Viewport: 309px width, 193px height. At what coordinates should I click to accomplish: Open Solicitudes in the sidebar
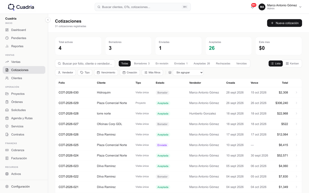point(24,110)
